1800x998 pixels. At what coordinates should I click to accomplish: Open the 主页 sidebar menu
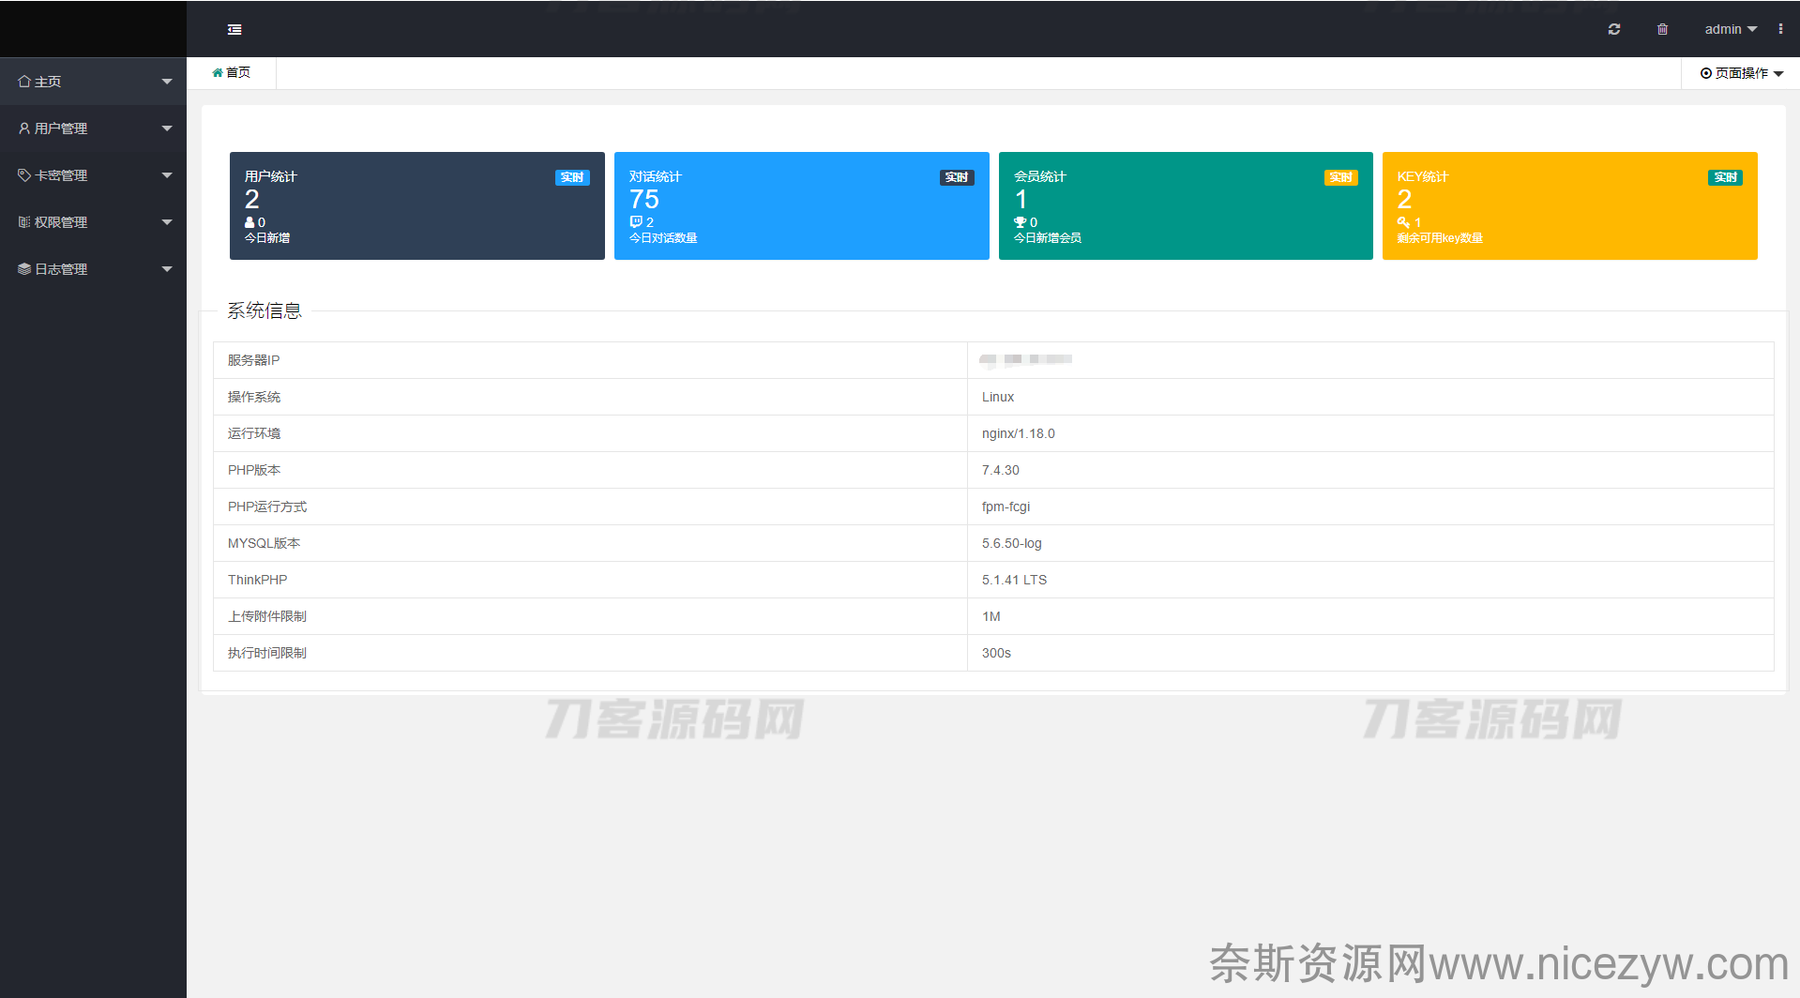pos(93,82)
